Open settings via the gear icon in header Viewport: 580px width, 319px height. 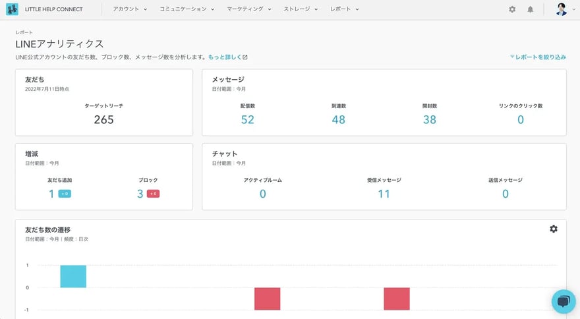coord(512,9)
